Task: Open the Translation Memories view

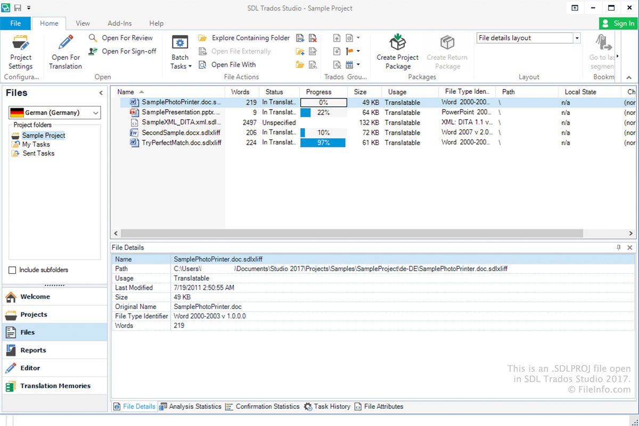Action: [55, 386]
